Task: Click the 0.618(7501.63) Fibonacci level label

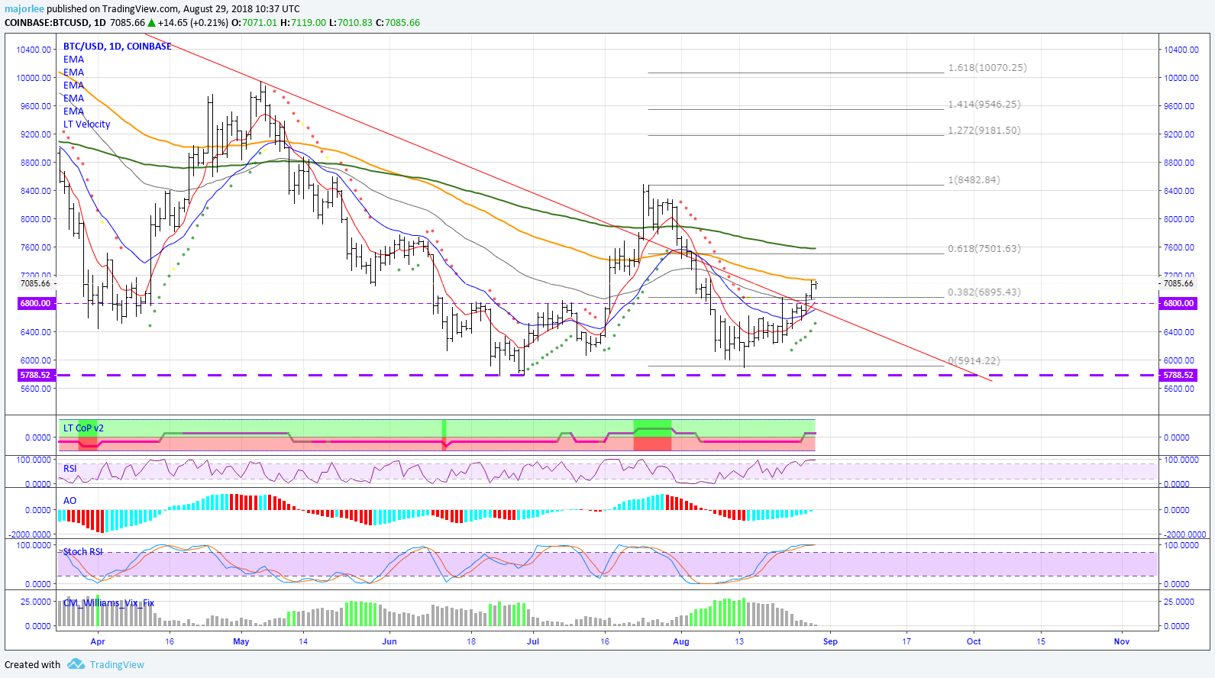Action: [984, 249]
